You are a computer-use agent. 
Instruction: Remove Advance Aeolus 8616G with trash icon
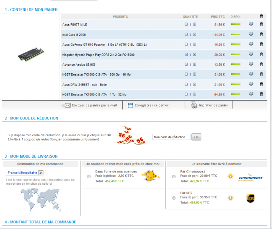pyautogui.click(x=261, y=64)
